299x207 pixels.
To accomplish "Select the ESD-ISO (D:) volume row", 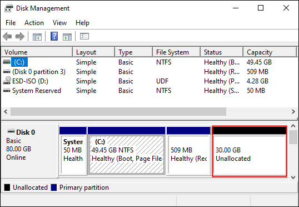I will pos(149,81).
